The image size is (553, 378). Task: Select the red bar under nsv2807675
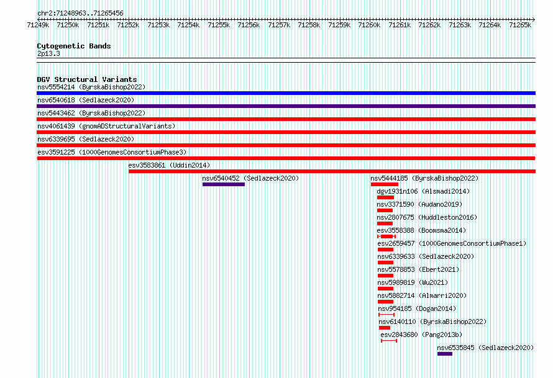click(385, 223)
